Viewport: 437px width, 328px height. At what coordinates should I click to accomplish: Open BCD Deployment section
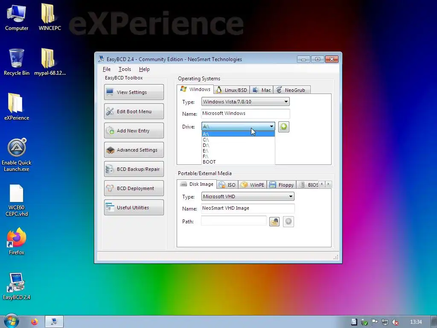[x=134, y=188]
